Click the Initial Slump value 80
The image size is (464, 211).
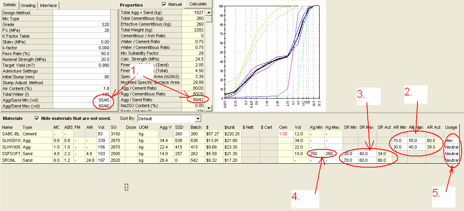tap(81, 77)
